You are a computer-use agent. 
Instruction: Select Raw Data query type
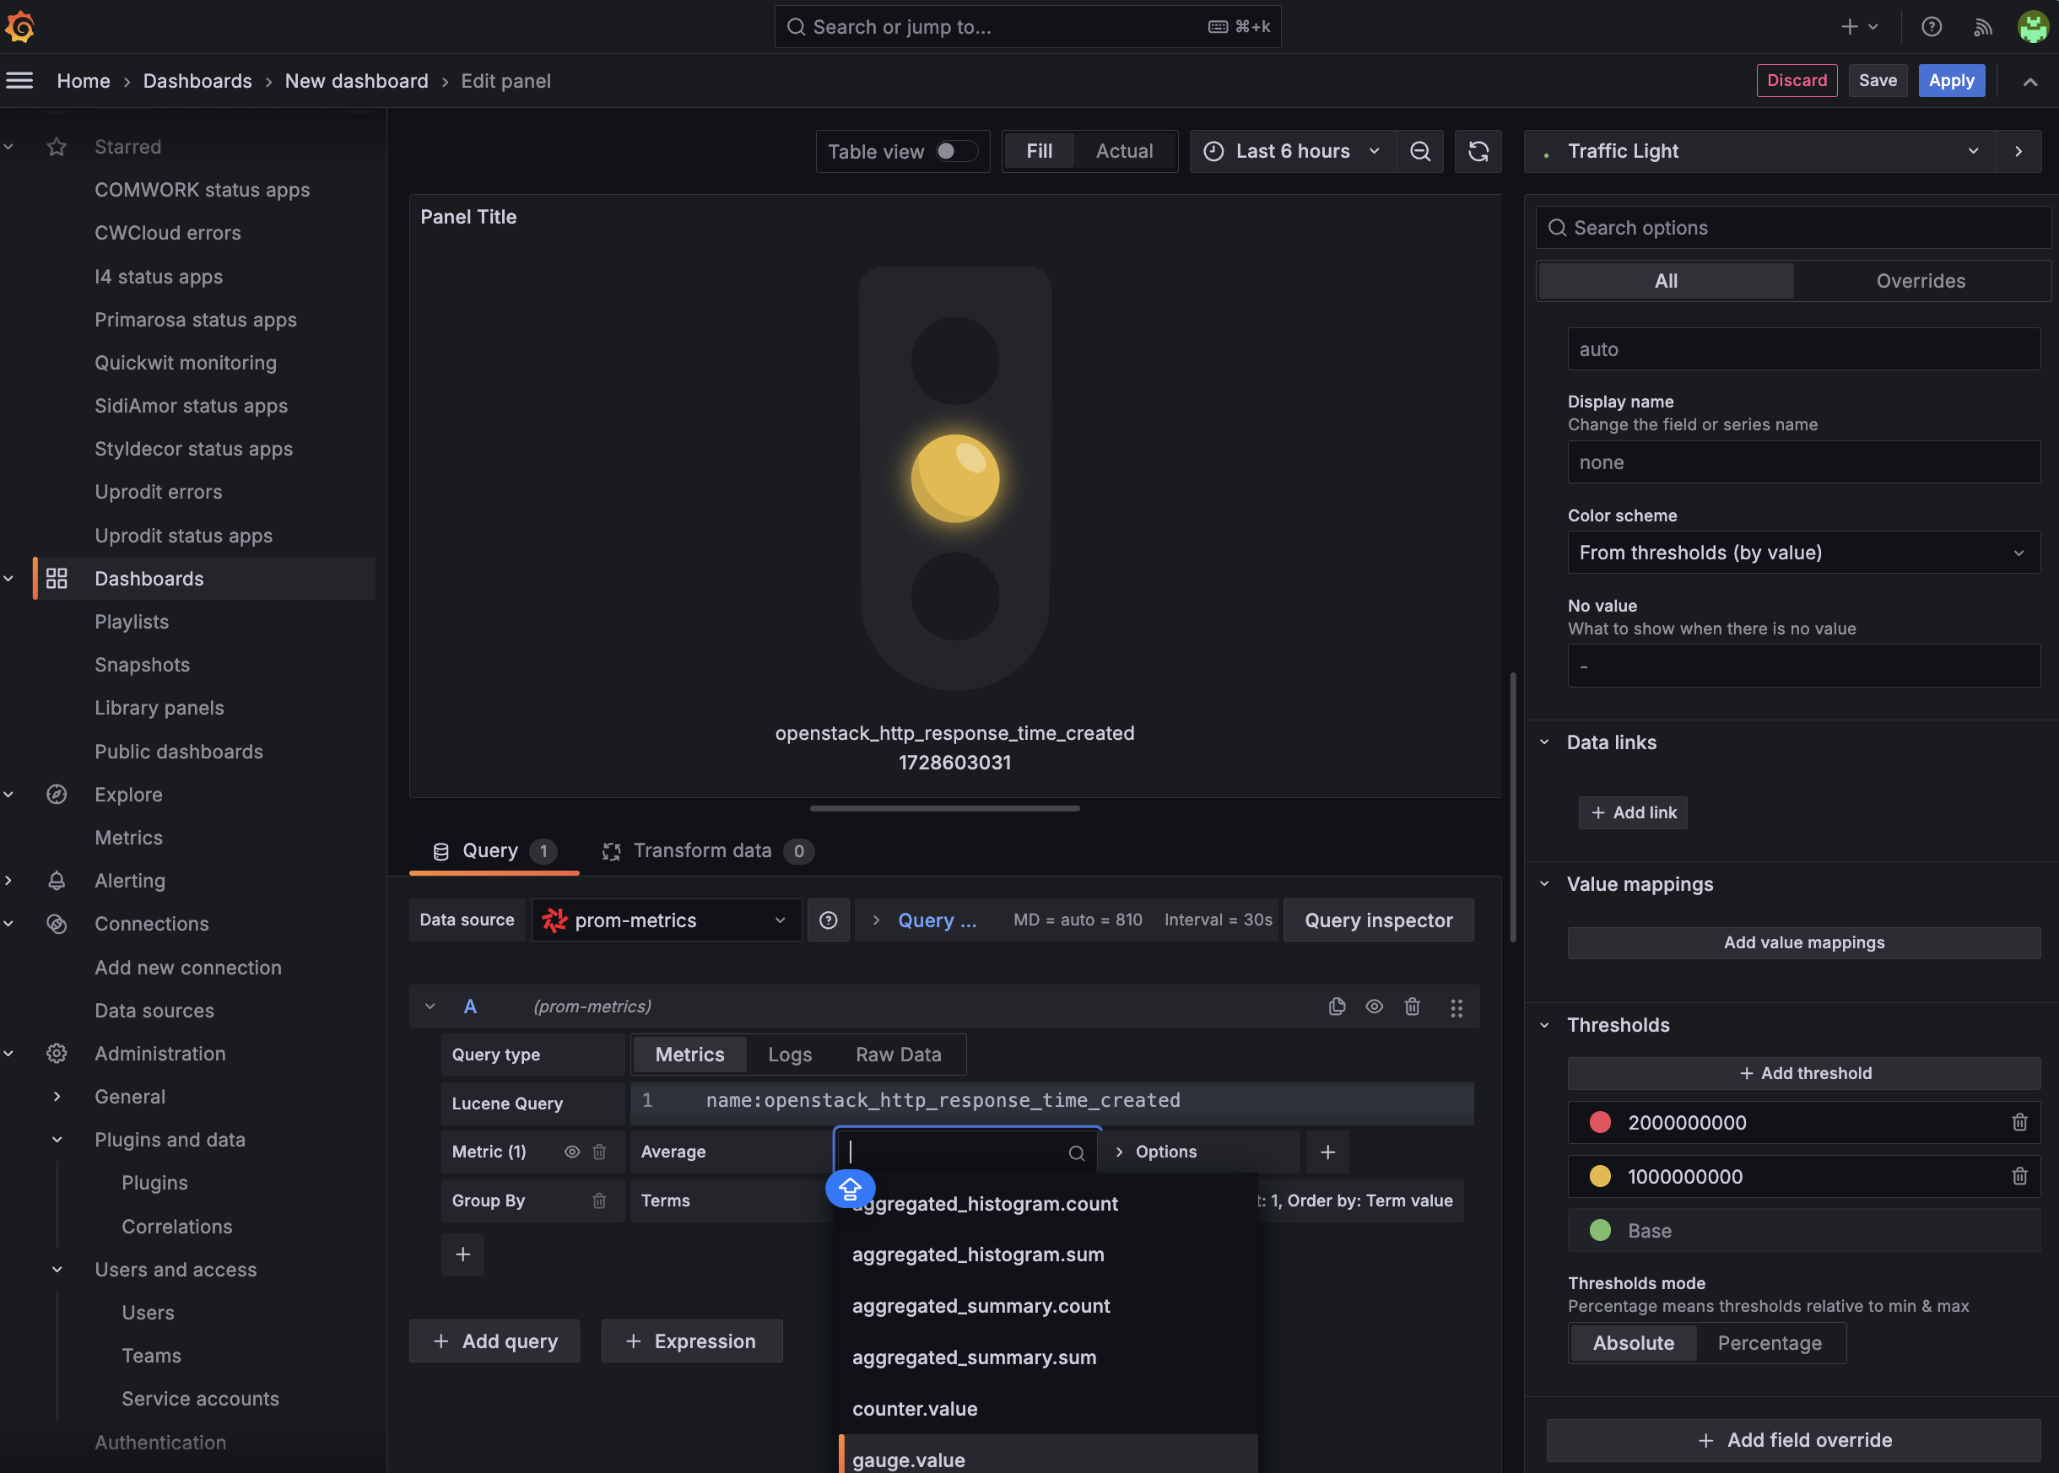coord(899,1055)
